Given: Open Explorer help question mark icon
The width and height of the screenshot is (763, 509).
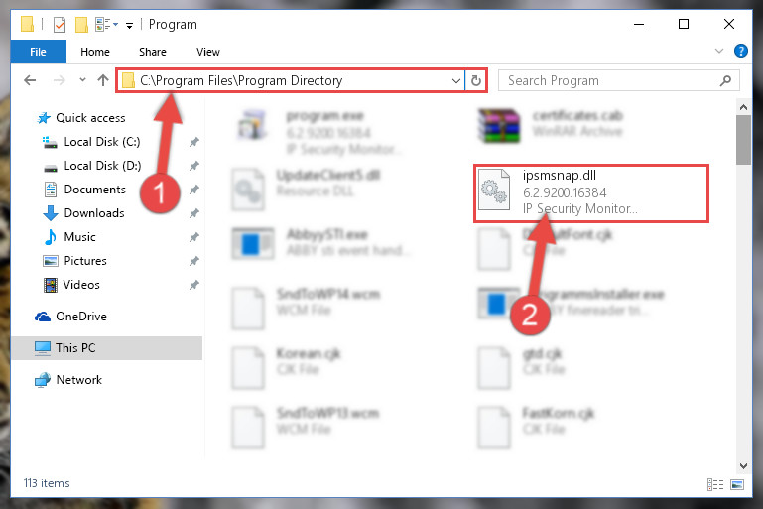Looking at the screenshot, I should (x=740, y=51).
